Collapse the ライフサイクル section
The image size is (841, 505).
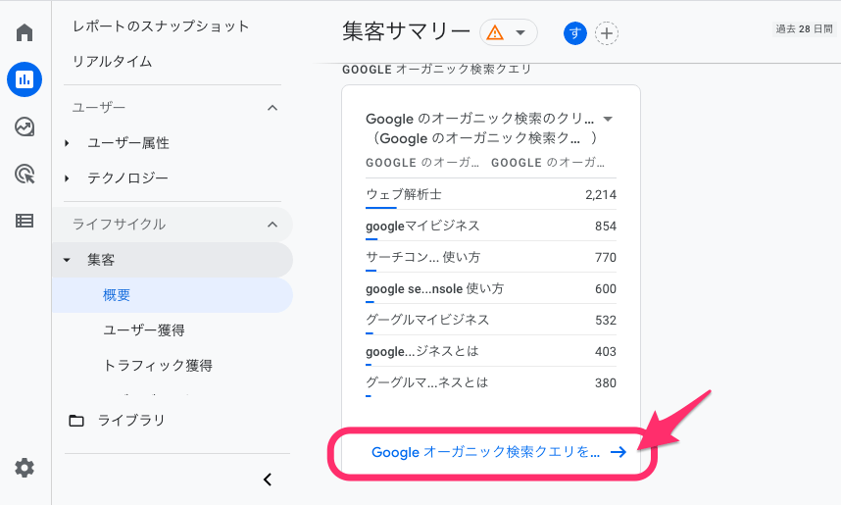[x=272, y=225]
